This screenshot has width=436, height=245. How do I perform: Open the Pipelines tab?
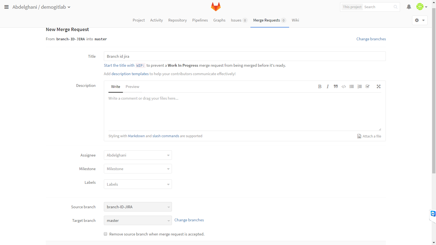tap(200, 20)
